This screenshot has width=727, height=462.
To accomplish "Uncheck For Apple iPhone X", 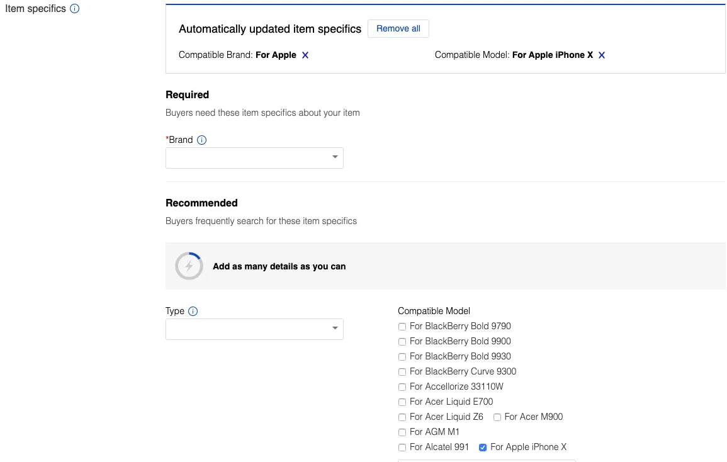I will tap(483, 448).
